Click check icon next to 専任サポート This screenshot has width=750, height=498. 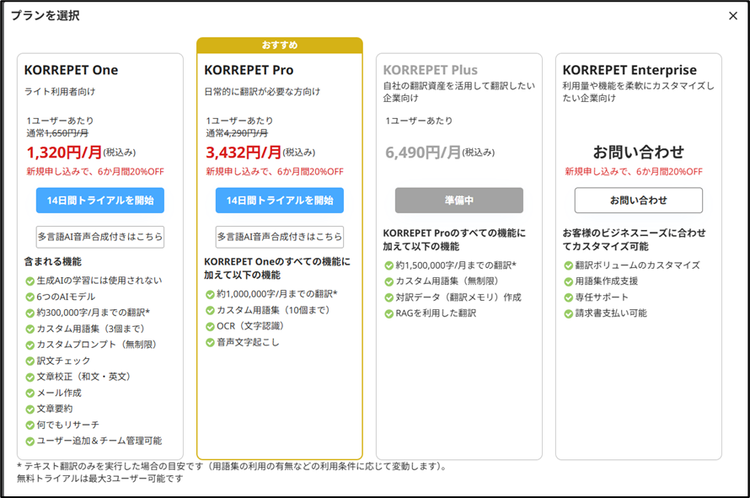(569, 297)
